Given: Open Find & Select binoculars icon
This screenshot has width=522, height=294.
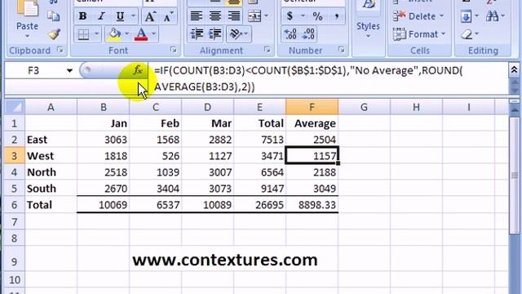Looking at the screenshot, I should [492, 16].
